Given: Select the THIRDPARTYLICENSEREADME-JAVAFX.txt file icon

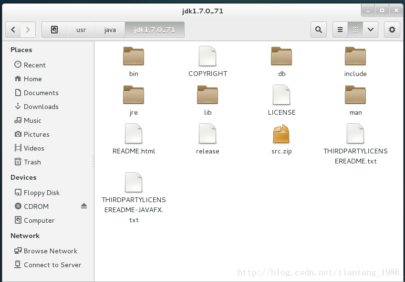Looking at the screenshot, I should click(134, 182).
